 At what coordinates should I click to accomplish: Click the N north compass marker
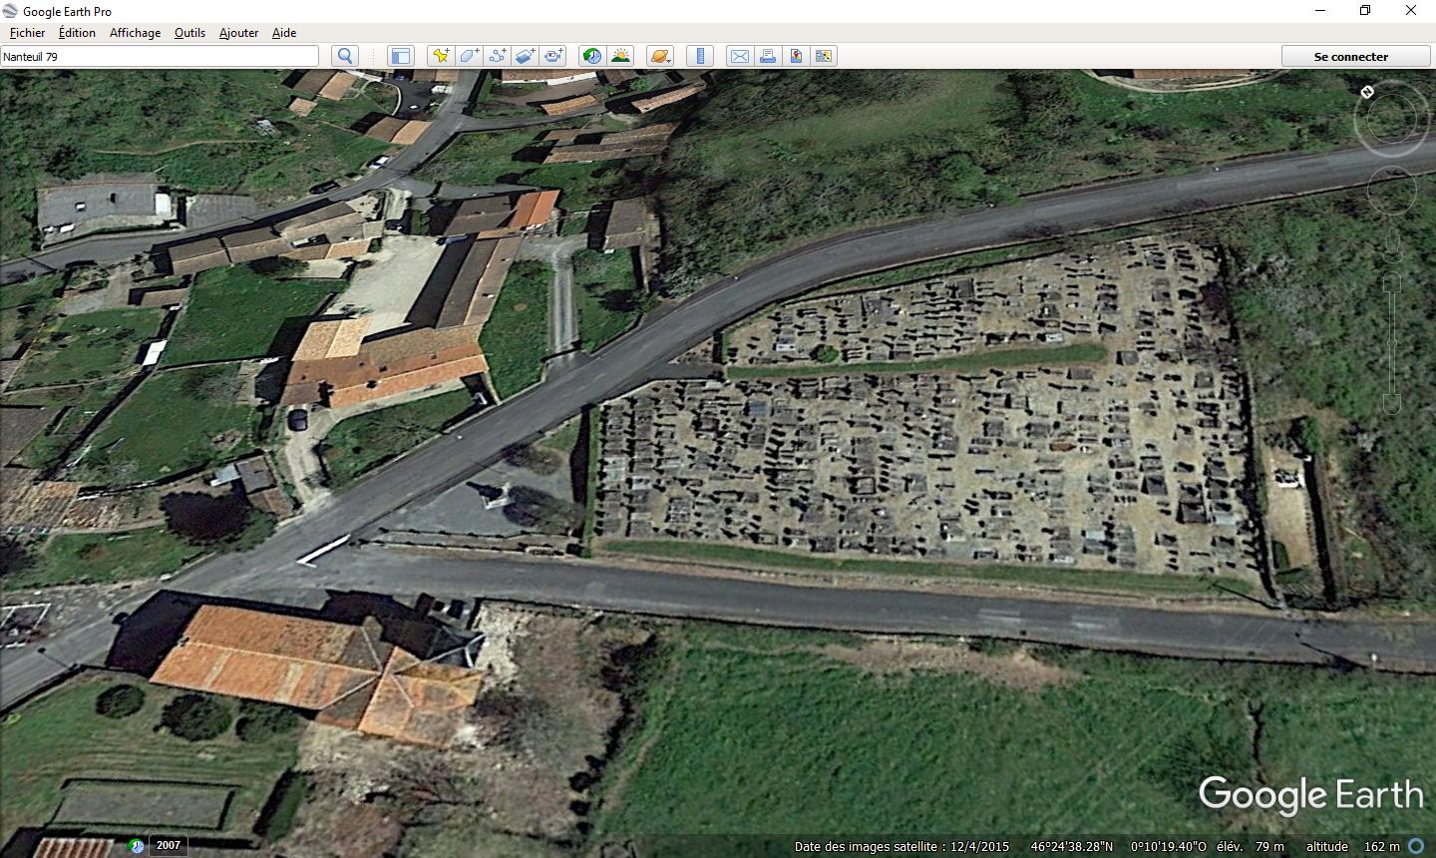[1367, 92]
